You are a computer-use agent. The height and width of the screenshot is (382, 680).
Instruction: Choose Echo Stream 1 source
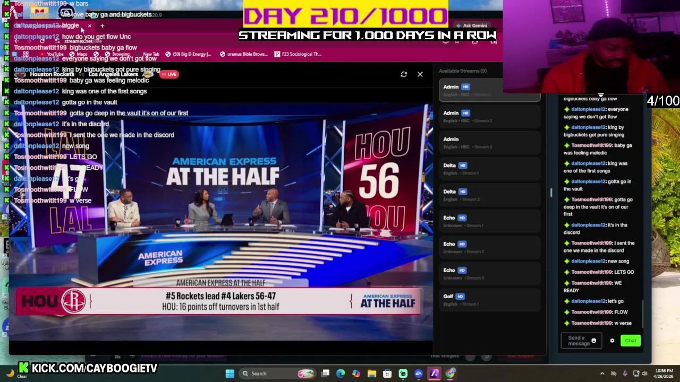[490, 221]
